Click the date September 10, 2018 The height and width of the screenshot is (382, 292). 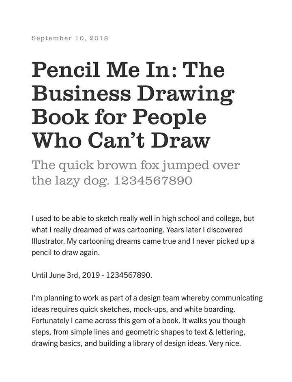coord(70,38)
